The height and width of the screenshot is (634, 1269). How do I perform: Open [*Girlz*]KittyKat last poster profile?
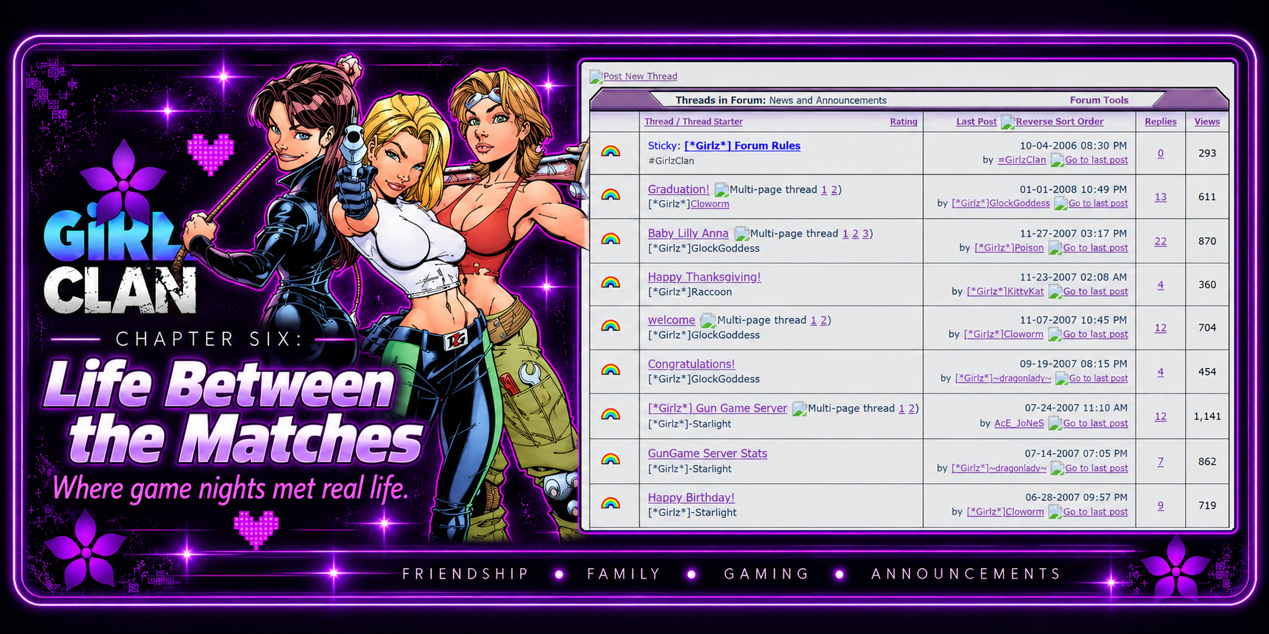[1005, 292]
